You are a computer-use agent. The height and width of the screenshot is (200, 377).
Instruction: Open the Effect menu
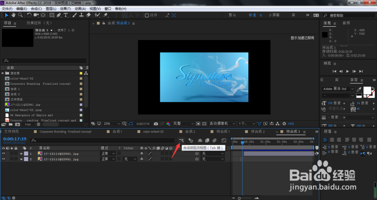point(65,9)
